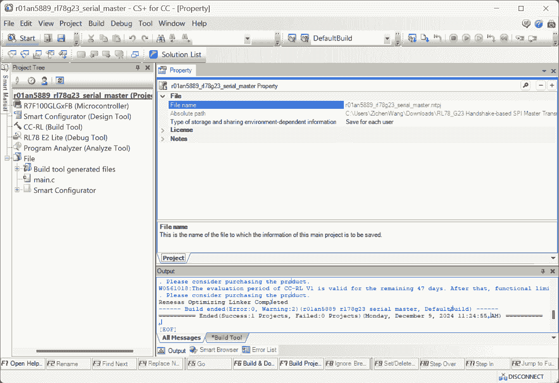Viewport: 559px width, 383px height.
Task: Pin the Project Tree panel with auto-hide pushpin
Action: pyautogui.click(x=138, y=67)
